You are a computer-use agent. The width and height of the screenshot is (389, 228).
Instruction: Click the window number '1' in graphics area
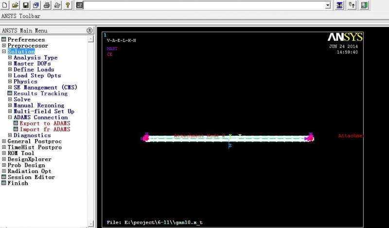pyautogui.click(x=105, y=35)
